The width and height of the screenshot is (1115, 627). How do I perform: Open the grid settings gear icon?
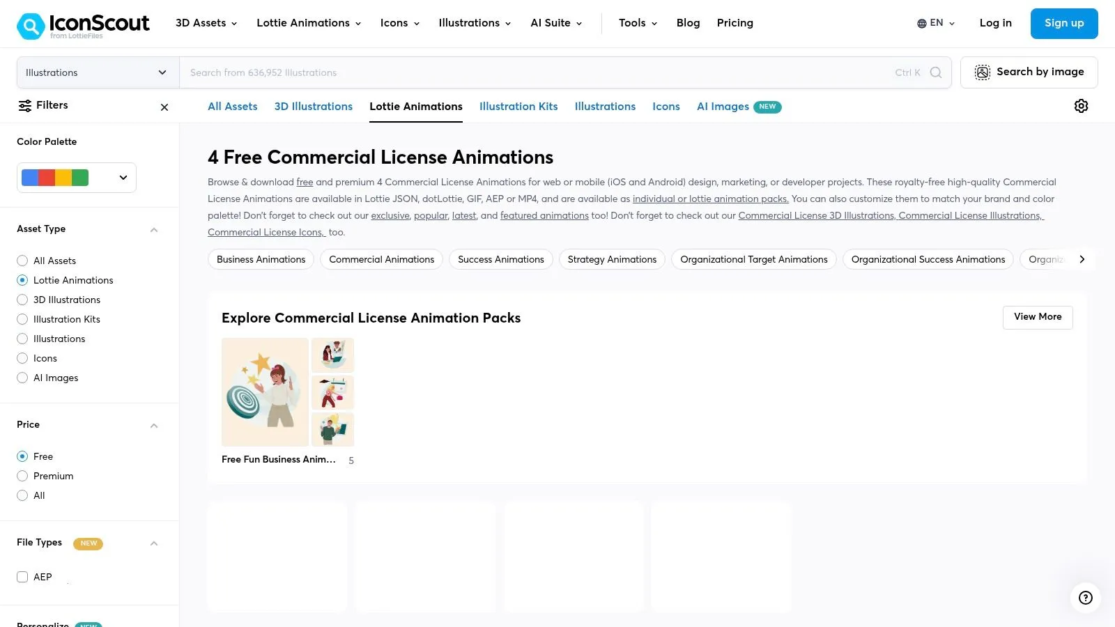[1081, 106]
